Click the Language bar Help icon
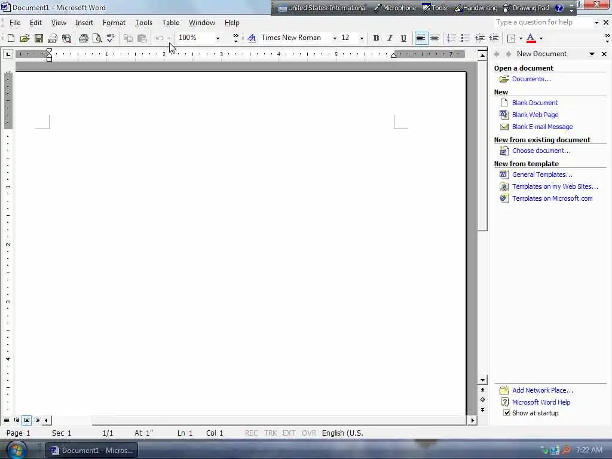Image resolution: width=612 pixels, height=459 pixels. [x=559, y=8]
